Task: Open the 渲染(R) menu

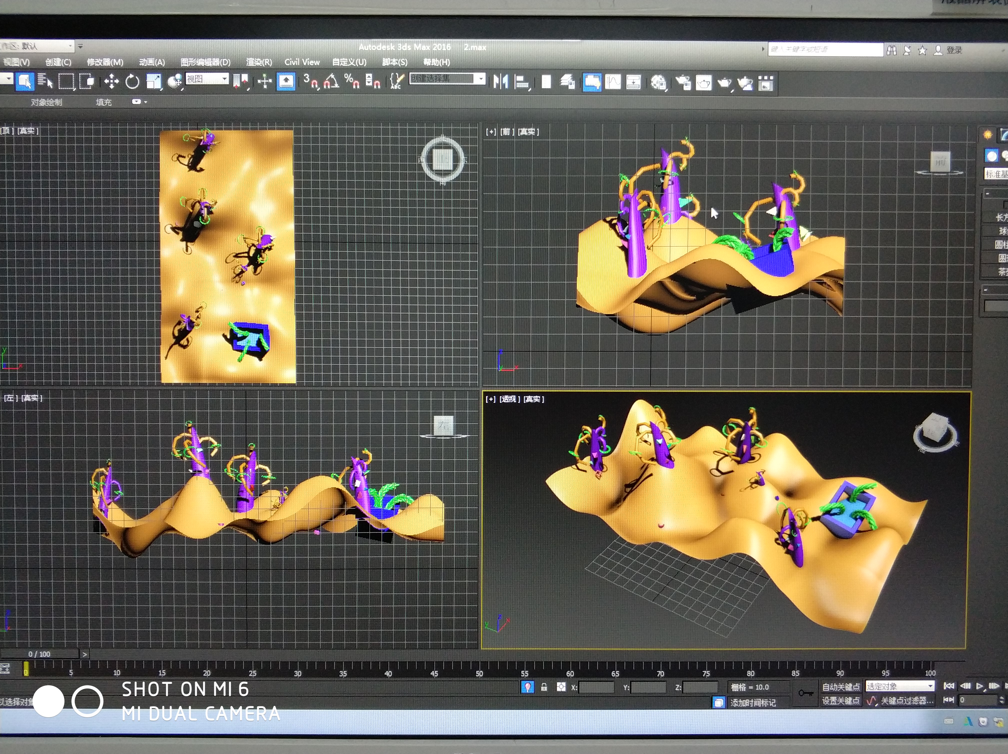Action: [259, 62]
